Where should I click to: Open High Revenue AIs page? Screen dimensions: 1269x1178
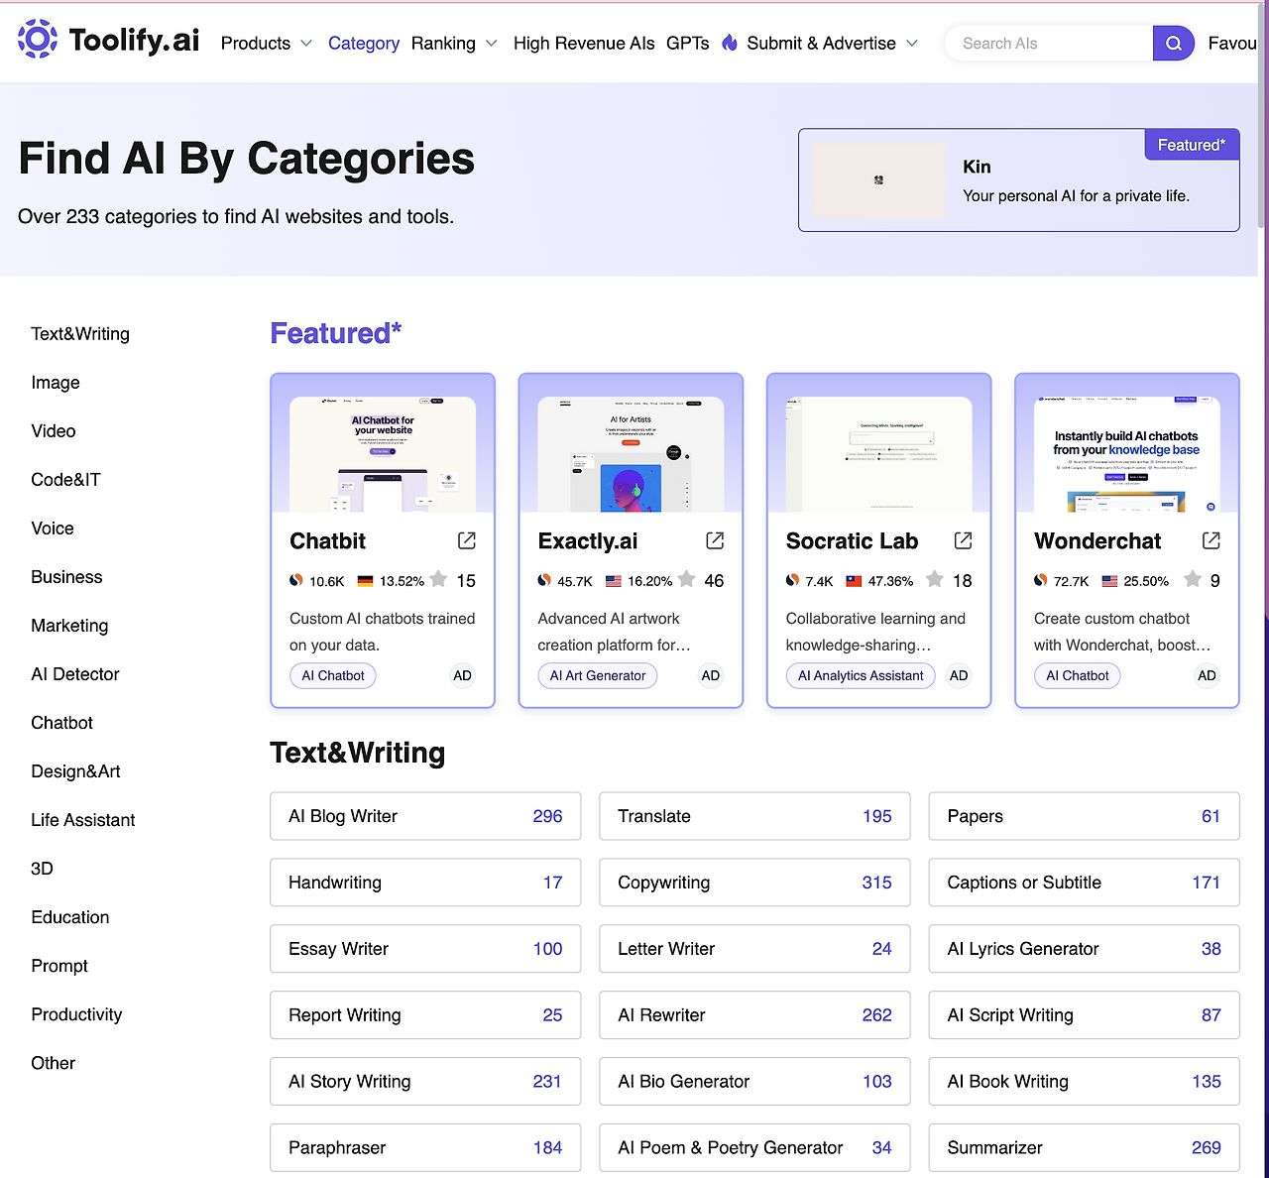point(584,43)
